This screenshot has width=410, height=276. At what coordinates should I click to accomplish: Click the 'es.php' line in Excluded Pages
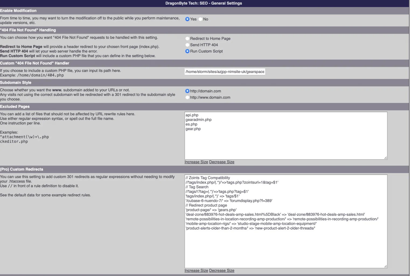[x=191, y=124]
